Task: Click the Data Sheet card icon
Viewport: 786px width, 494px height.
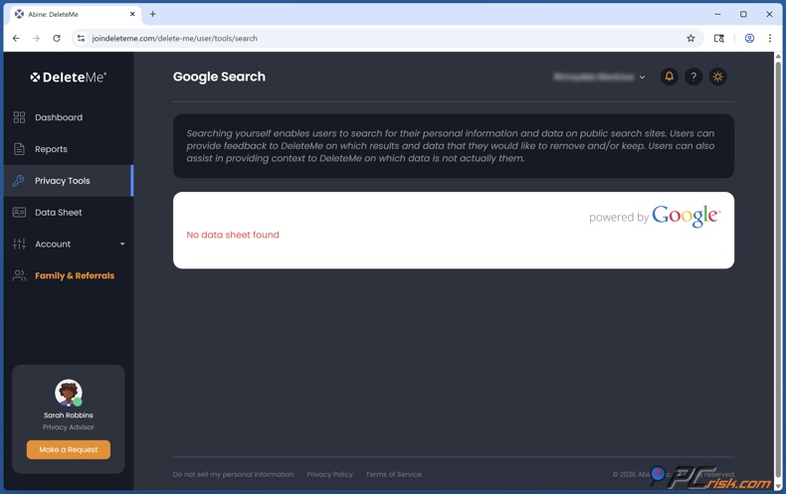Action: tap(19, 213)
